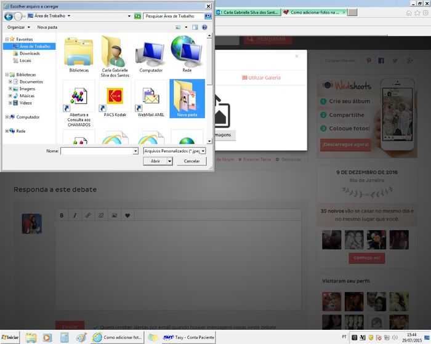
Task: Click the Cancelar button
Action: (x=191, y=161)
